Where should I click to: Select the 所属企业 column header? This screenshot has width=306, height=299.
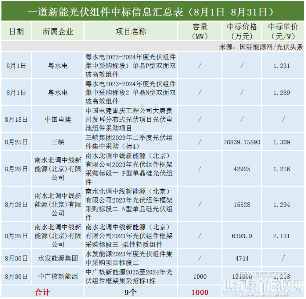click(58, 32)
